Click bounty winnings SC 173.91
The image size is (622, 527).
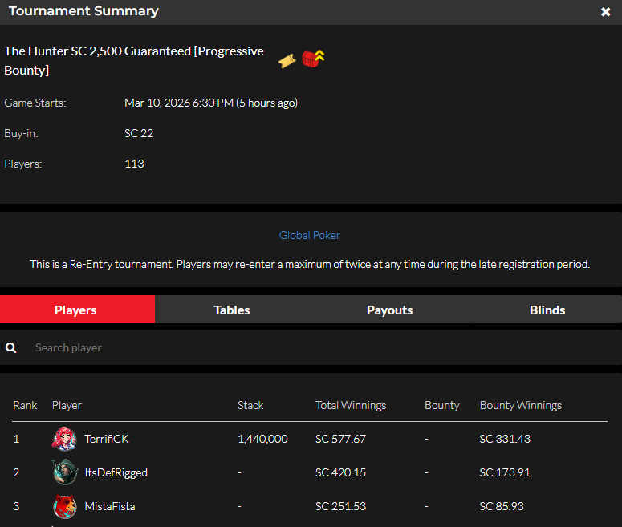[x=505, y=472]
